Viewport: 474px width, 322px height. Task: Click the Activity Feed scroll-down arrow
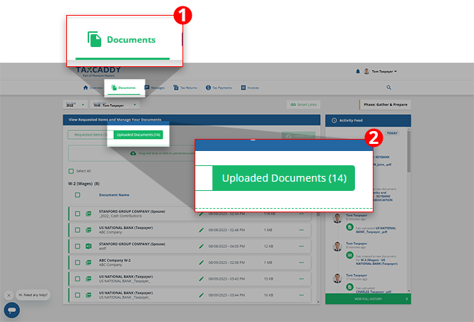coord(408,291)
